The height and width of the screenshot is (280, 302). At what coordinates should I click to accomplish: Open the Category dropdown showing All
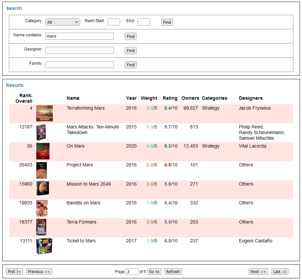click(x=63, y=22)
